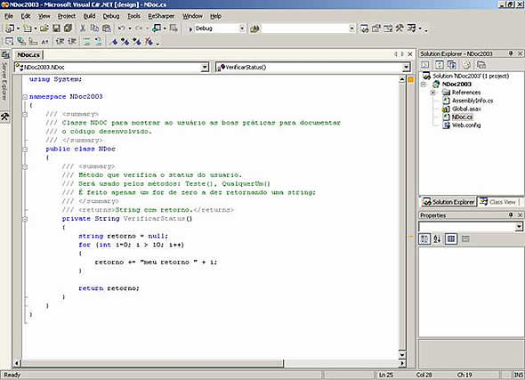Image resolution: width=525 pixels, height=380 pixels.
Task: Click the Increase Indent icon
Action: [x=72, y=42]
